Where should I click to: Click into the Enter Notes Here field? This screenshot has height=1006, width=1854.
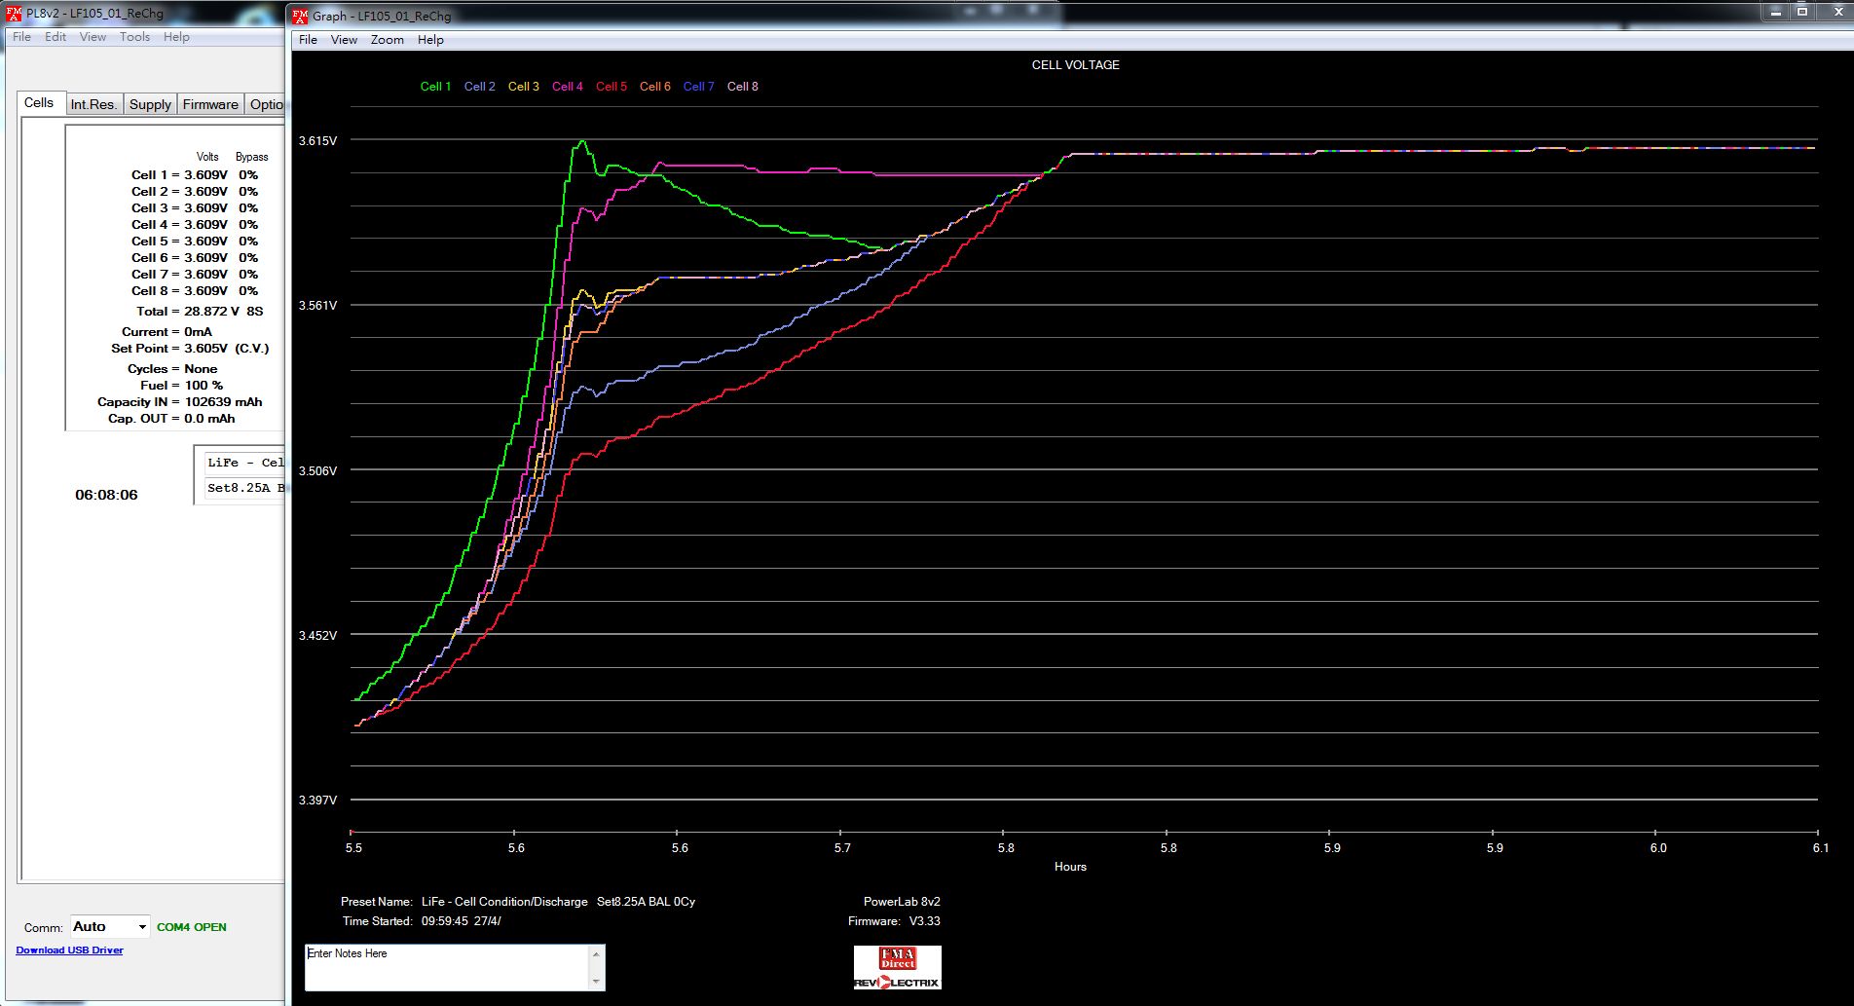448,967
